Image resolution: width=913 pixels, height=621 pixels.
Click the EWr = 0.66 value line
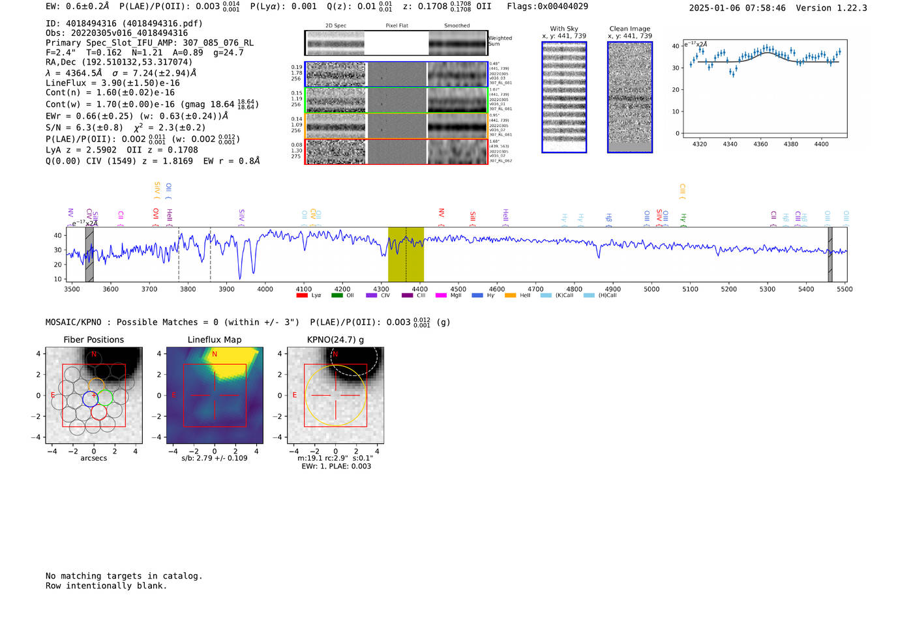coord(137,116)
